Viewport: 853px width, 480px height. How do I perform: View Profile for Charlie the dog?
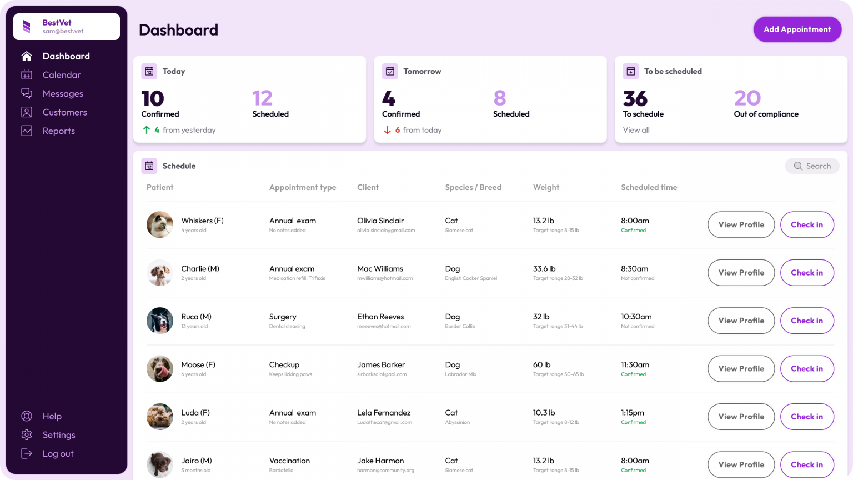741,273
